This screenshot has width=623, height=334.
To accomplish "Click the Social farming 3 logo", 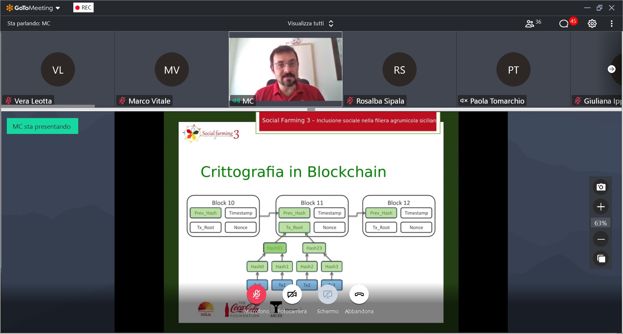I will 211,133.
